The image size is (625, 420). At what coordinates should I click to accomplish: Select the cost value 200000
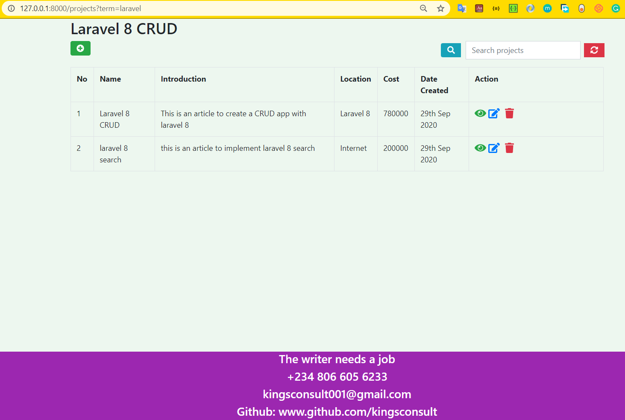[x=396, y=148]
